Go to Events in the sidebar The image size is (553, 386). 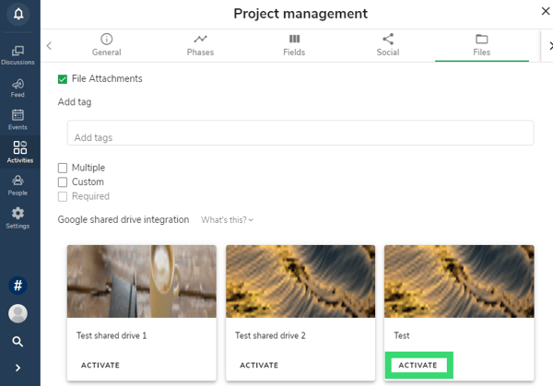click(x=18, y=120)
